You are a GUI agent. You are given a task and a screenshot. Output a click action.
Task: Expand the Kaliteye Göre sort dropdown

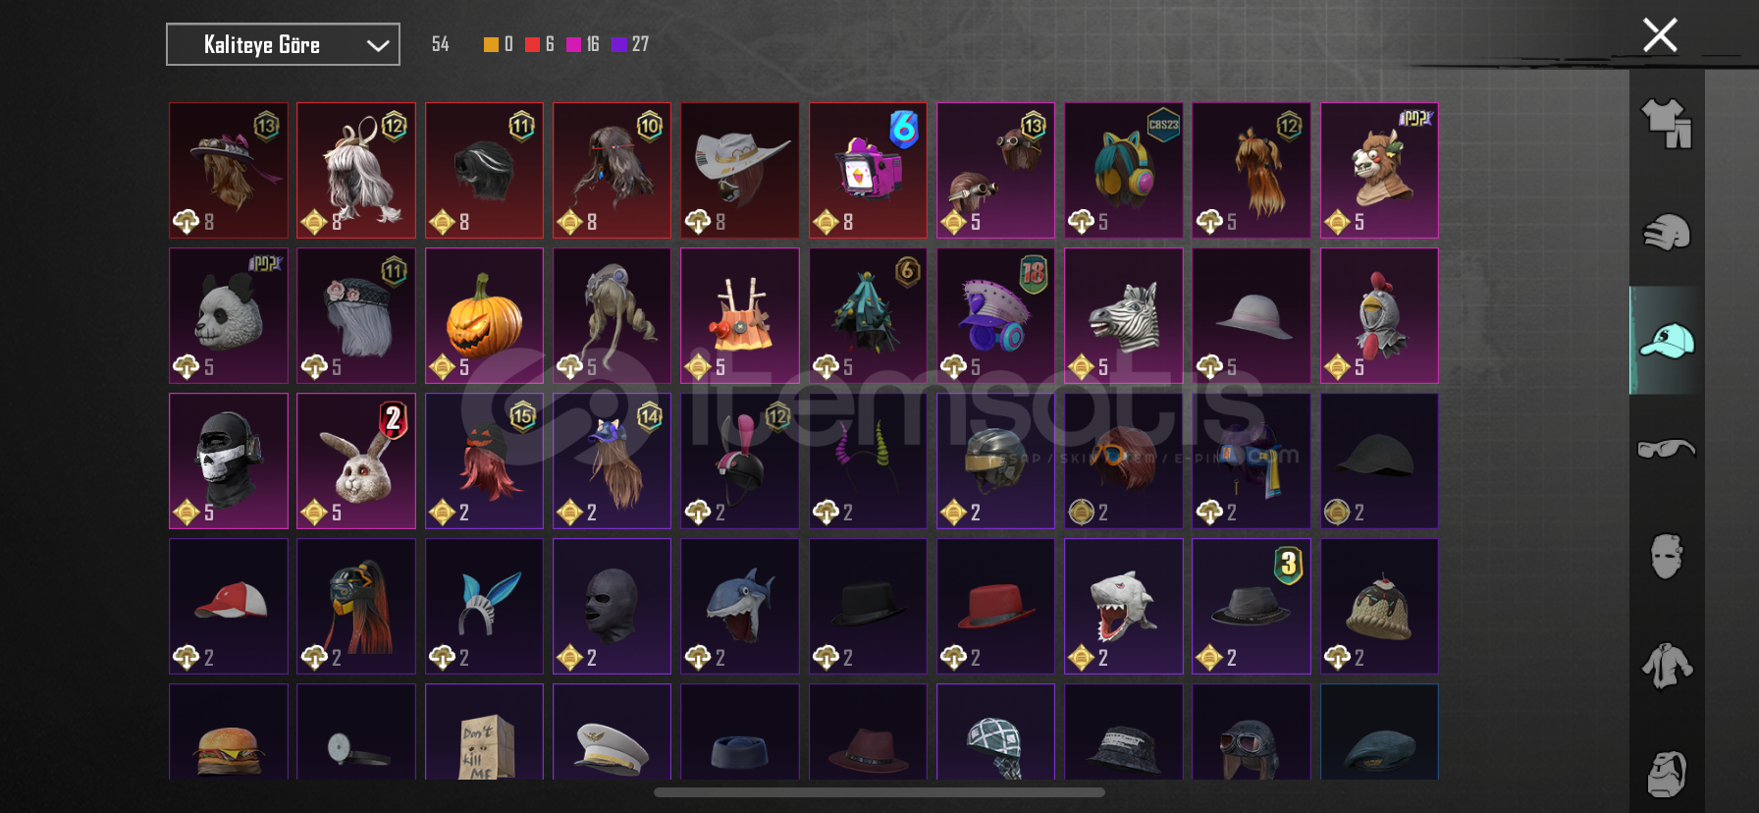click(x=283, y=44)
